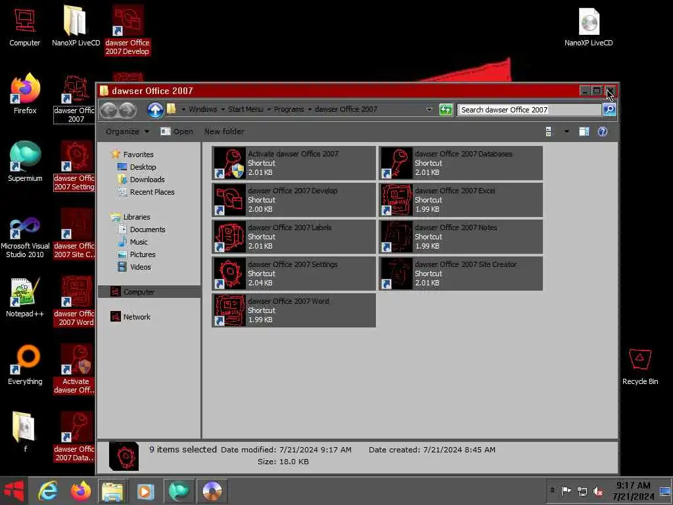Open Firefox from the taskbar
673x505 pixels.
(80, 491)
